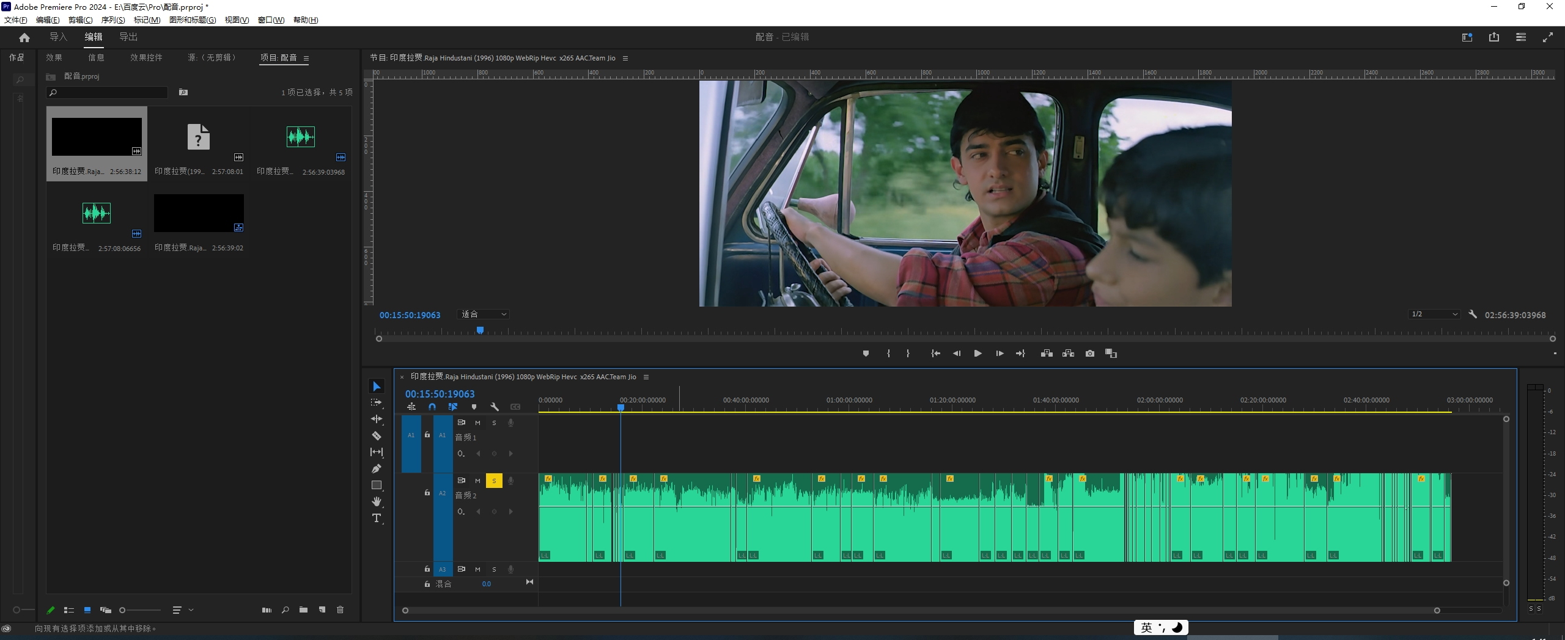Open the 序列(S) menu
Screen dimensions: 1565x640
pos(112,20)
